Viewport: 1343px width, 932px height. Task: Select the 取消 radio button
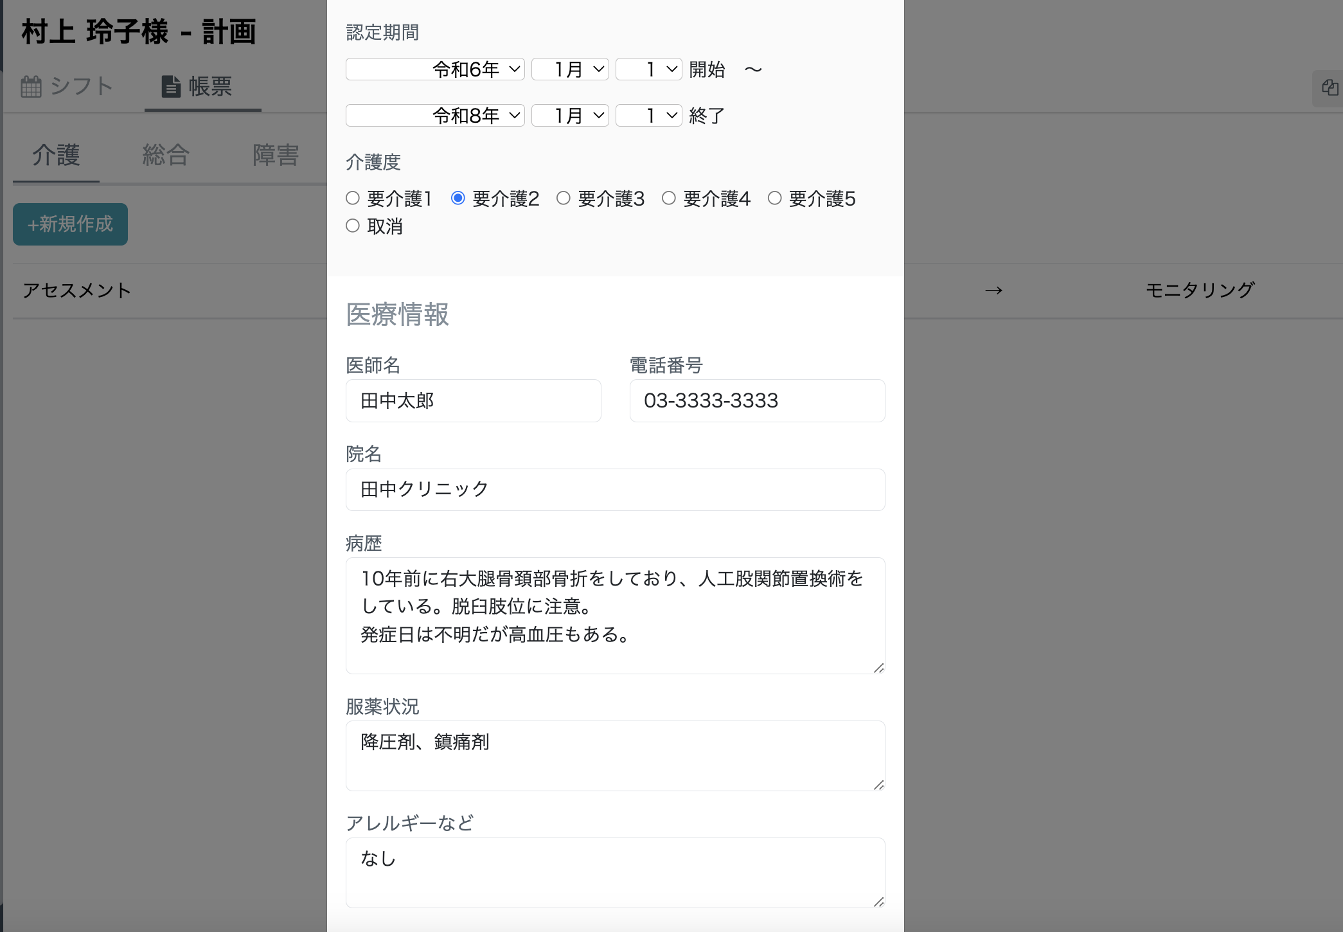click(352, 226)
